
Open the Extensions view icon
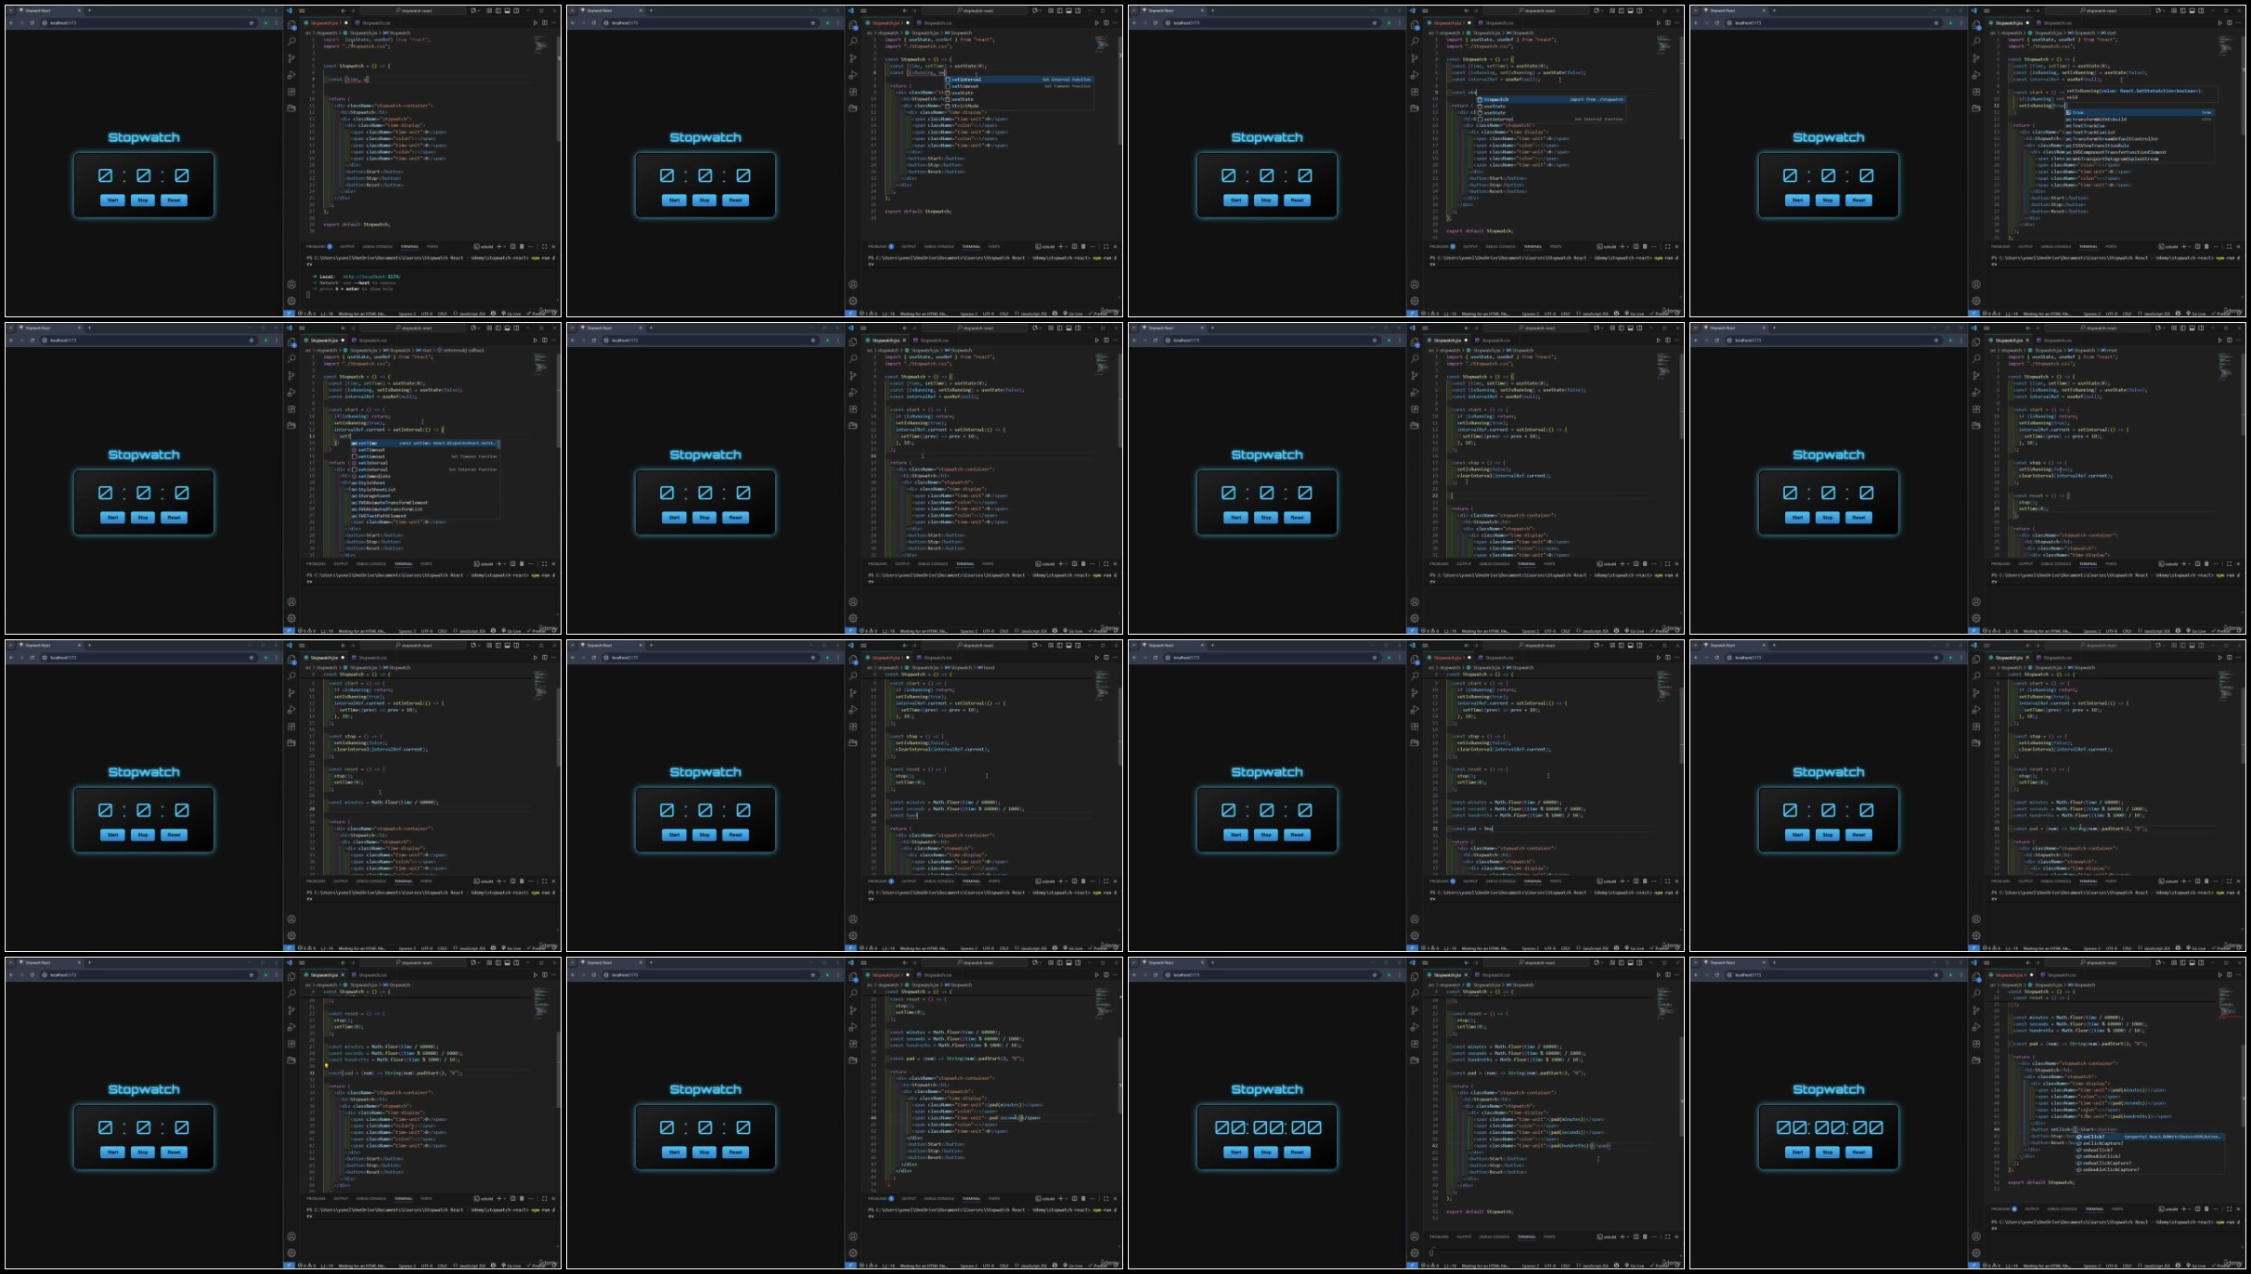click(x=291, y=92)
